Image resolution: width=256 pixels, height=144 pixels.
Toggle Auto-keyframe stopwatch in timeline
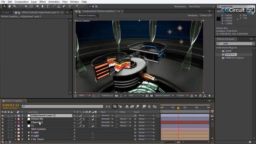pos(149,107)
